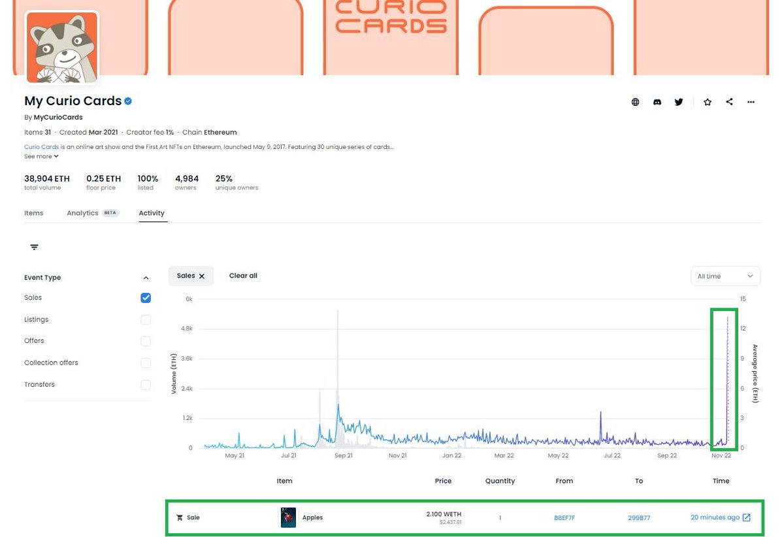Click the Time column header
This screenshot has width=784, height=537.
[721, 481]
